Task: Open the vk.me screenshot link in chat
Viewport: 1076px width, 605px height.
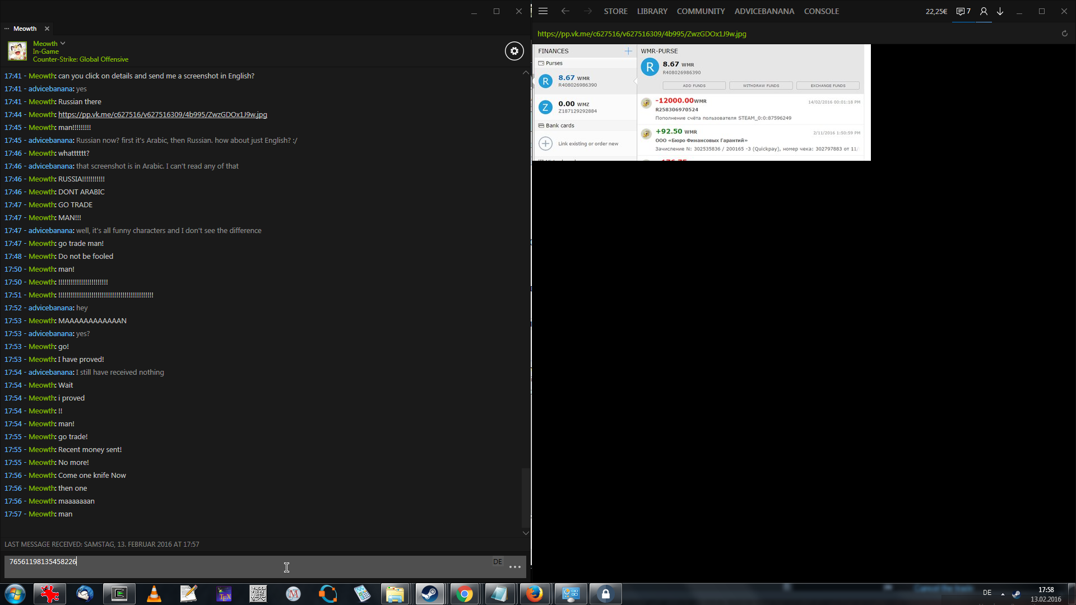Action: [x=163, y=114]
